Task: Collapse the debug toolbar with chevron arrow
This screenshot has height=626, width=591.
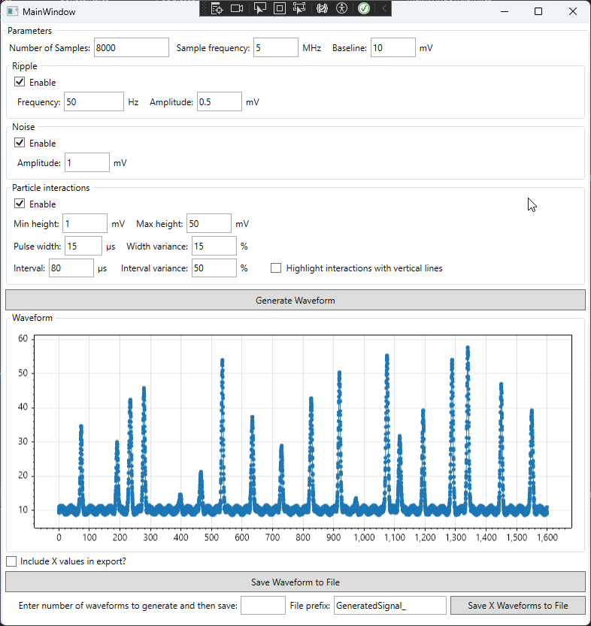Action: [x=383, y=8]
